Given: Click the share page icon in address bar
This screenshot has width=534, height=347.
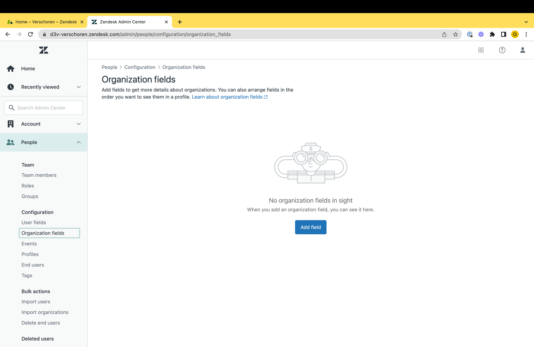Looking at the screenshot, I should (x=444, y=34).
